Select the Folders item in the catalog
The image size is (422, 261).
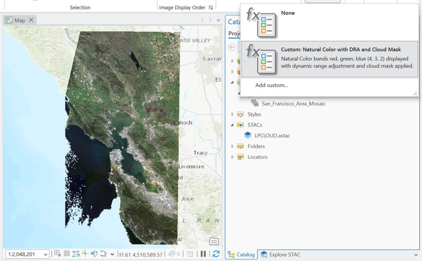click(x=256, y=146)
